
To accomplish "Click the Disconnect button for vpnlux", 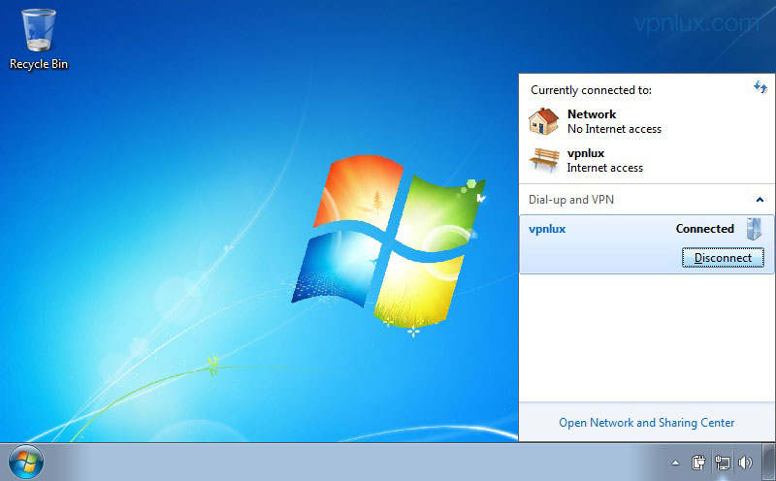I will point(723,258).
